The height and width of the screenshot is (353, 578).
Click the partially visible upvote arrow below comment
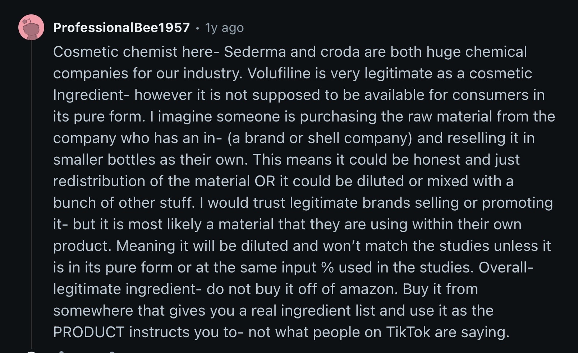(61, 352)
